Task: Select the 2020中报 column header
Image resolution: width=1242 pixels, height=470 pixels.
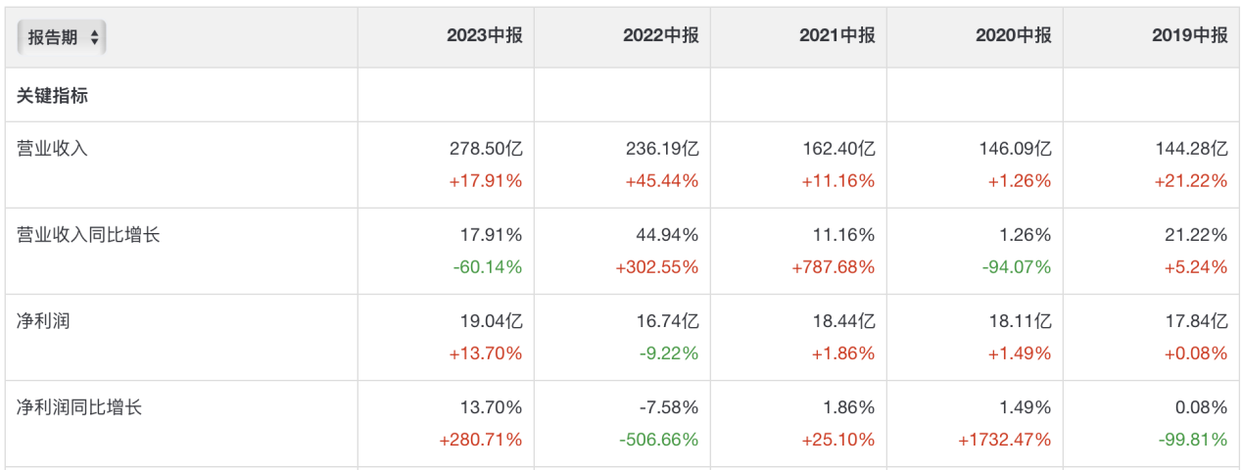Action: click(x=1013, y=36)
